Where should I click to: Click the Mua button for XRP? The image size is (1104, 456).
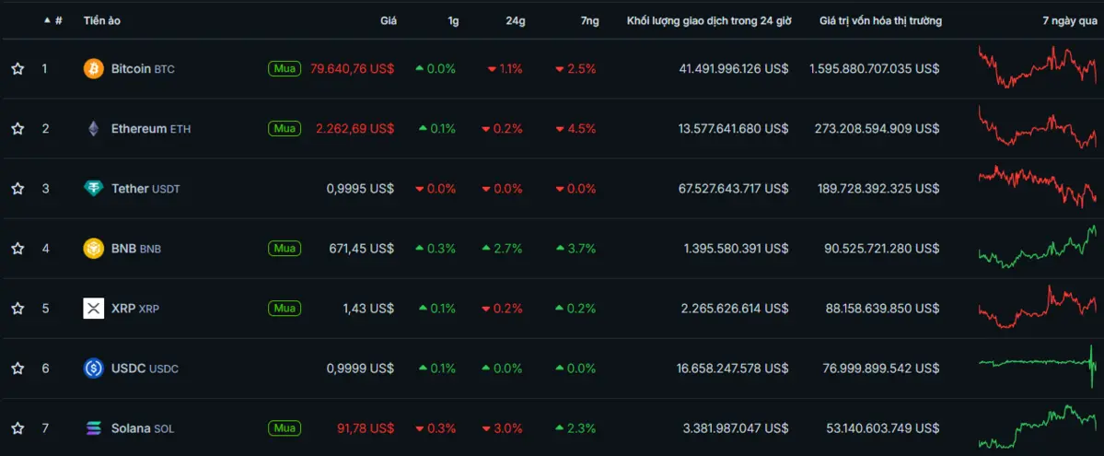(x=285, y=308)
